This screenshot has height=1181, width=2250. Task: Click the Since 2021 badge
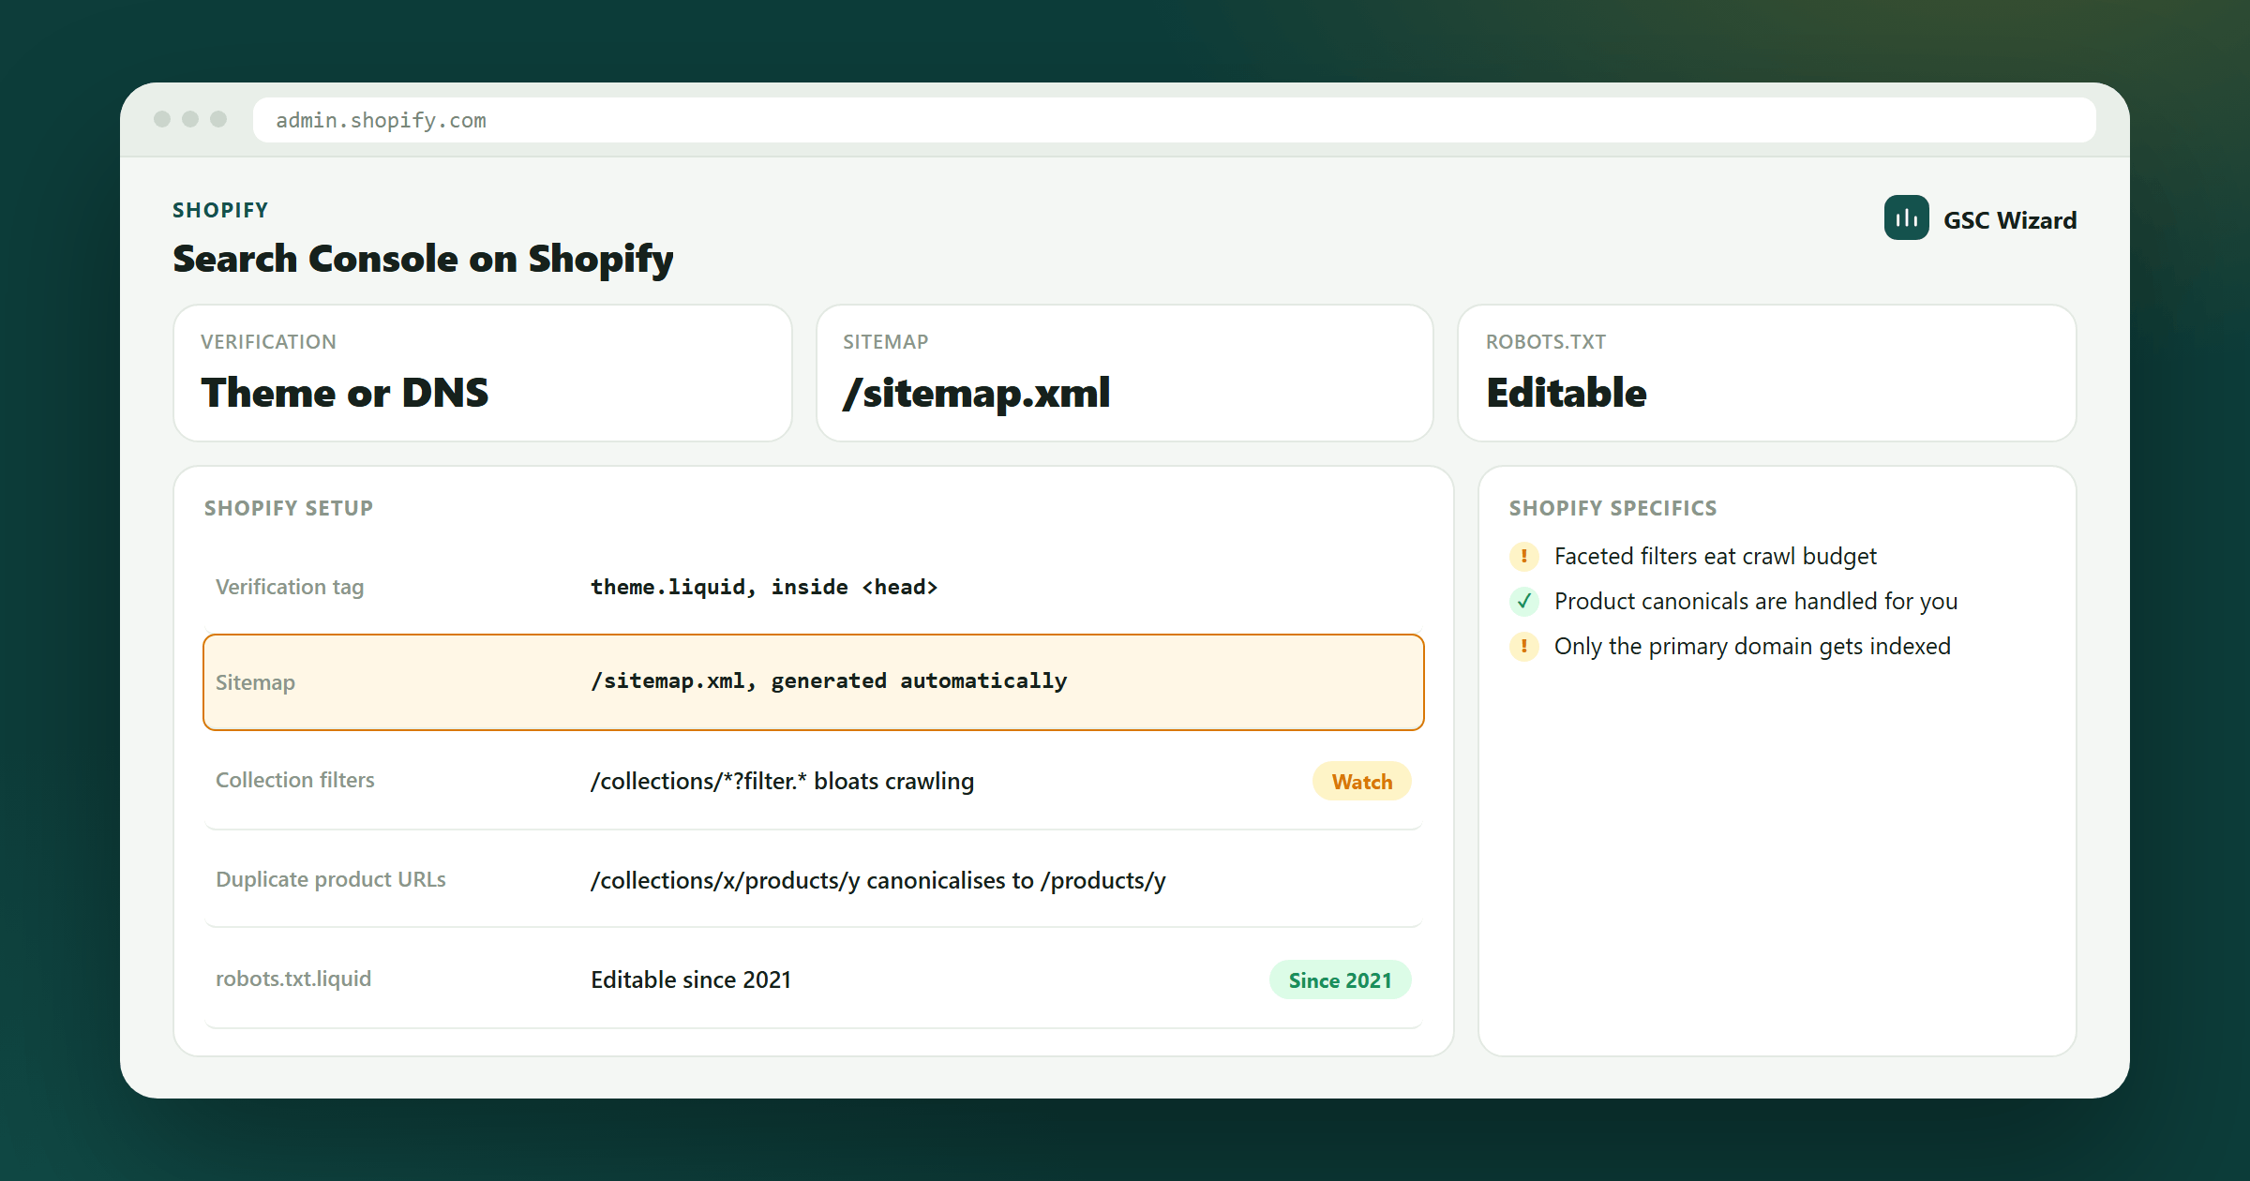pyautogui.click(x=1340, y=979)
